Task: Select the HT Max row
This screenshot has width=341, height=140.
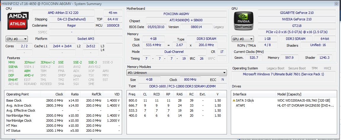Action: tap(63, 126)
